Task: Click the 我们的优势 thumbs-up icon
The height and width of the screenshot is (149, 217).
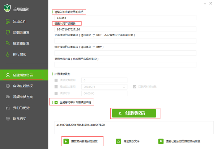Action: (8, 108)
